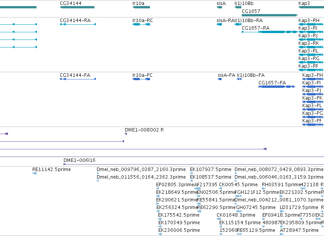The height and width of the screenshot is (236, 324).
Task: Select the EK108537.5prime EST label
Action: click(211, 177)
